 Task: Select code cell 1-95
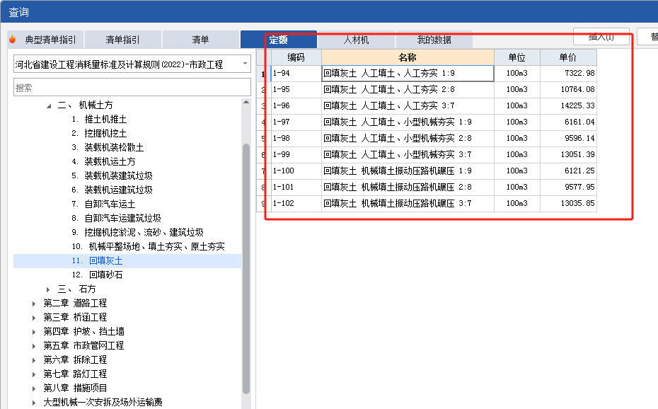click(296, 90)
